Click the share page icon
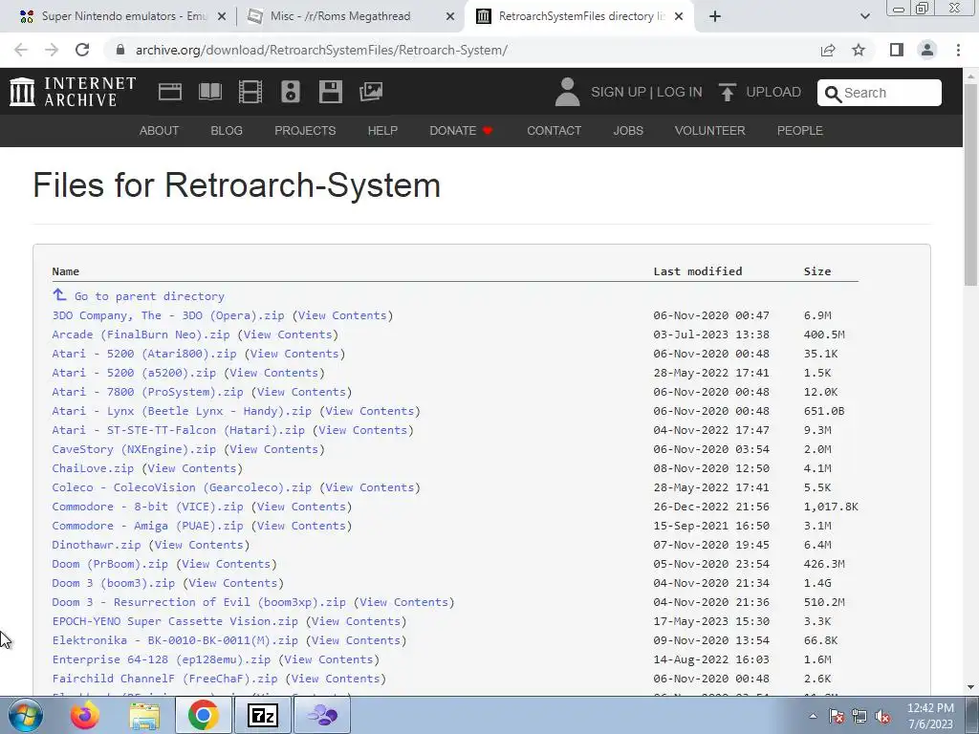This screenshot has height=734, width=979. (x=828, y=50)
